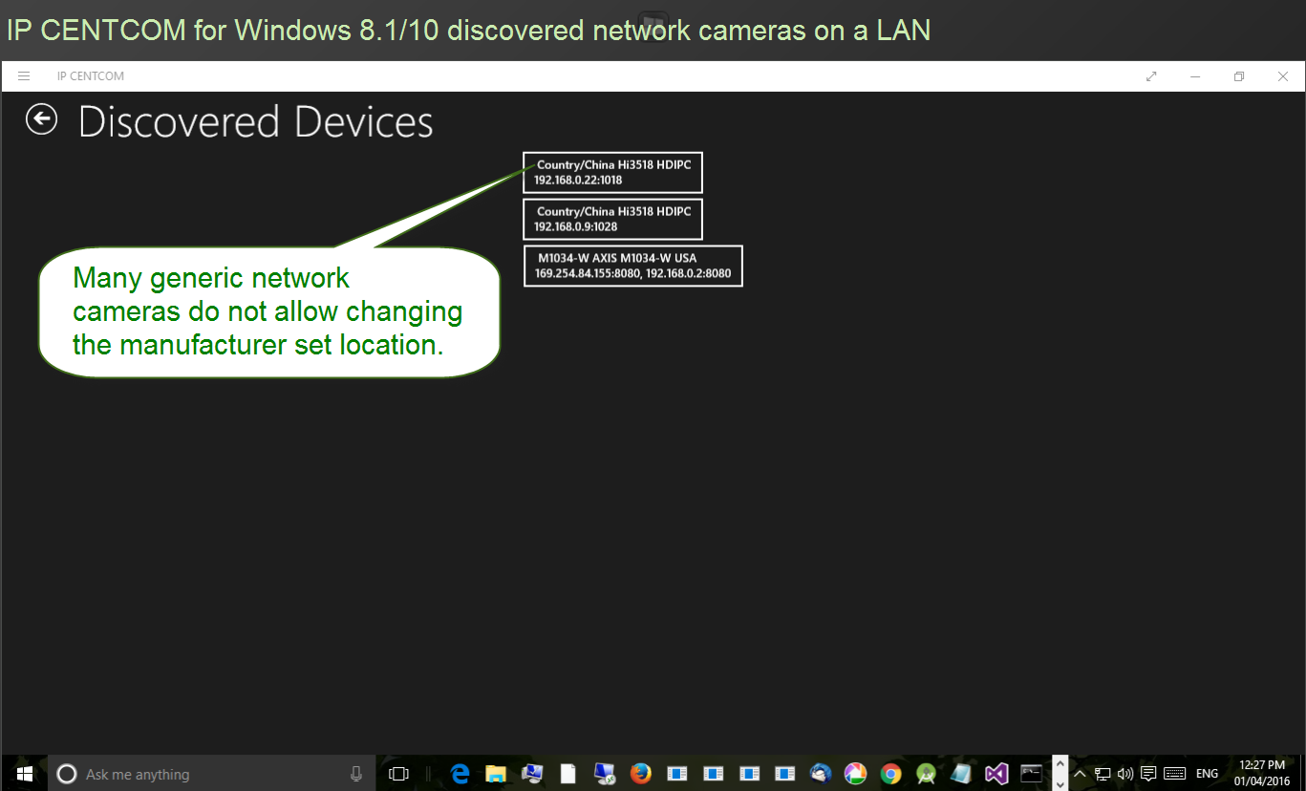
Task: Toggle full-screen with the diagonal arrows icon
Action: [x=1151, y=76]
